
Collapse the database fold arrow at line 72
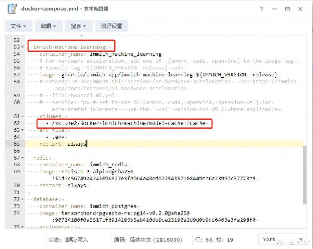pyautogui.click(x=23, y=199)
